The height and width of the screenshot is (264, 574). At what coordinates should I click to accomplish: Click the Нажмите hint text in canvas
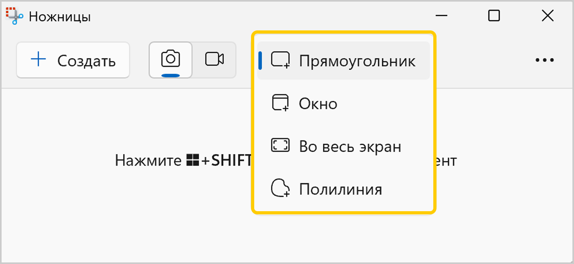click(x=148, y=161)
